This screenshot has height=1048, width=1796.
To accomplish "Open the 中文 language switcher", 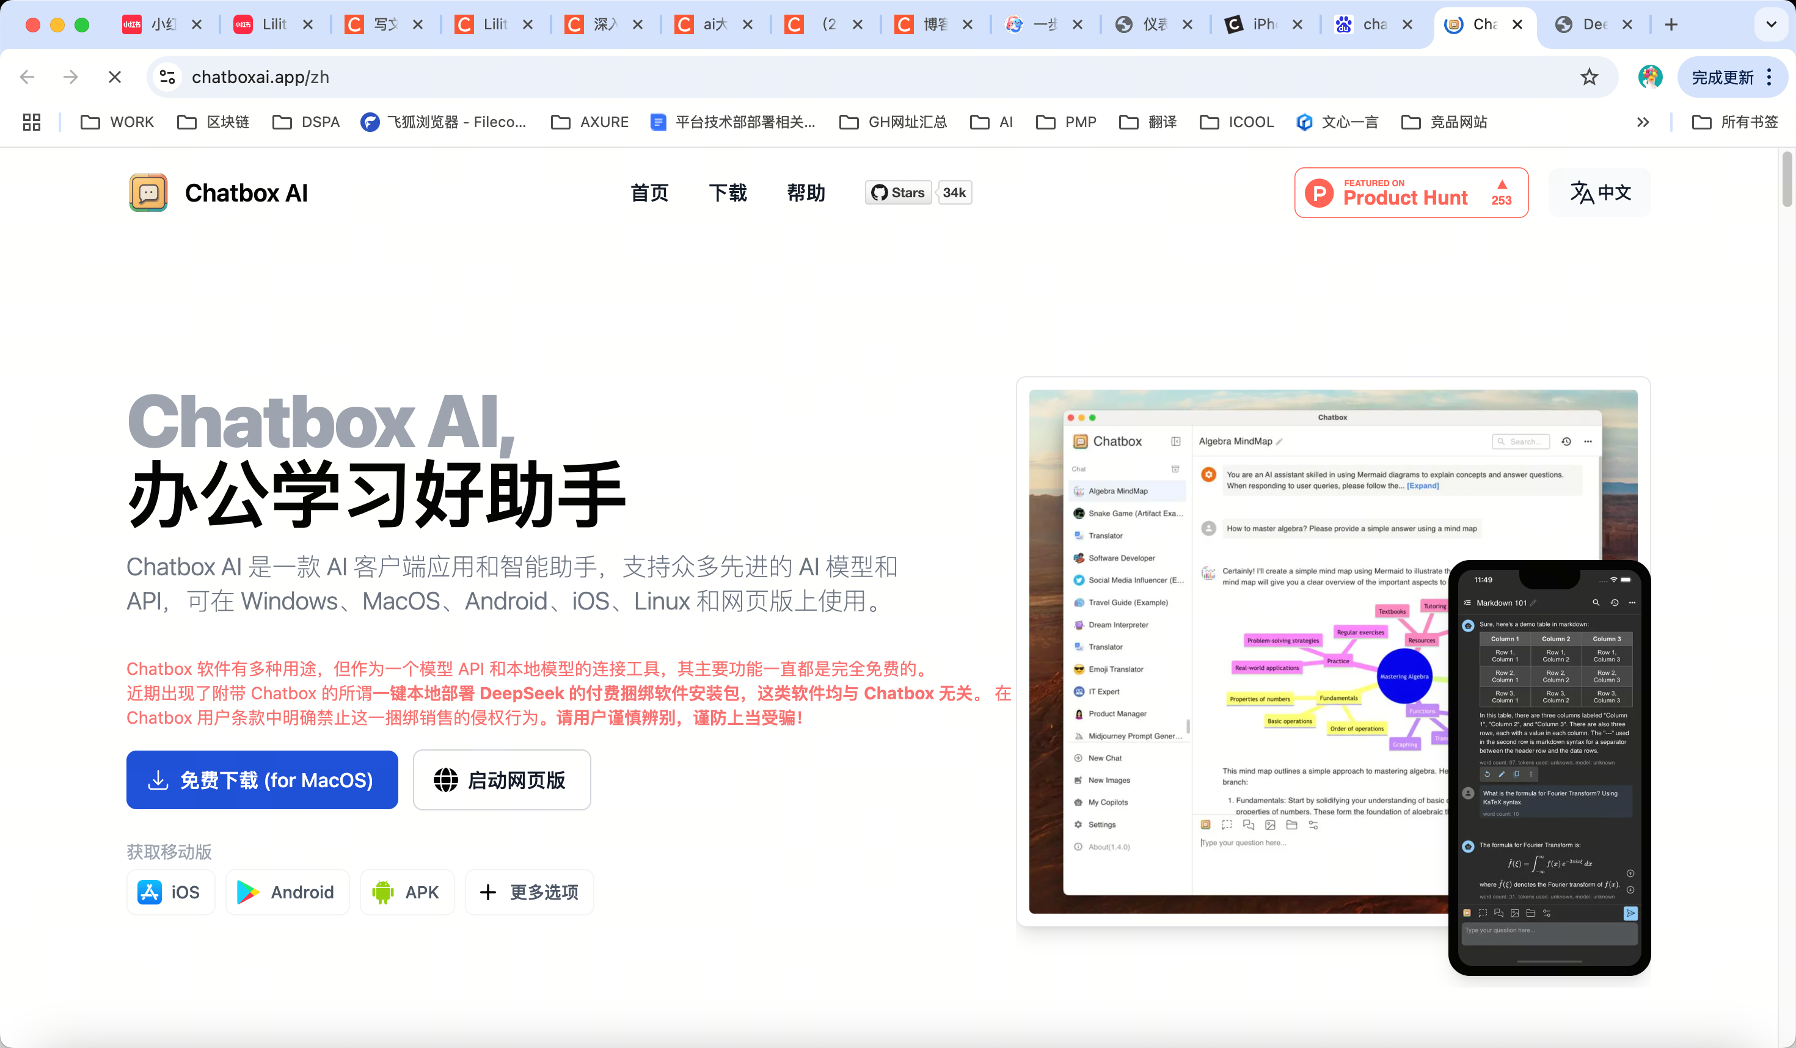I will 1599,192.
